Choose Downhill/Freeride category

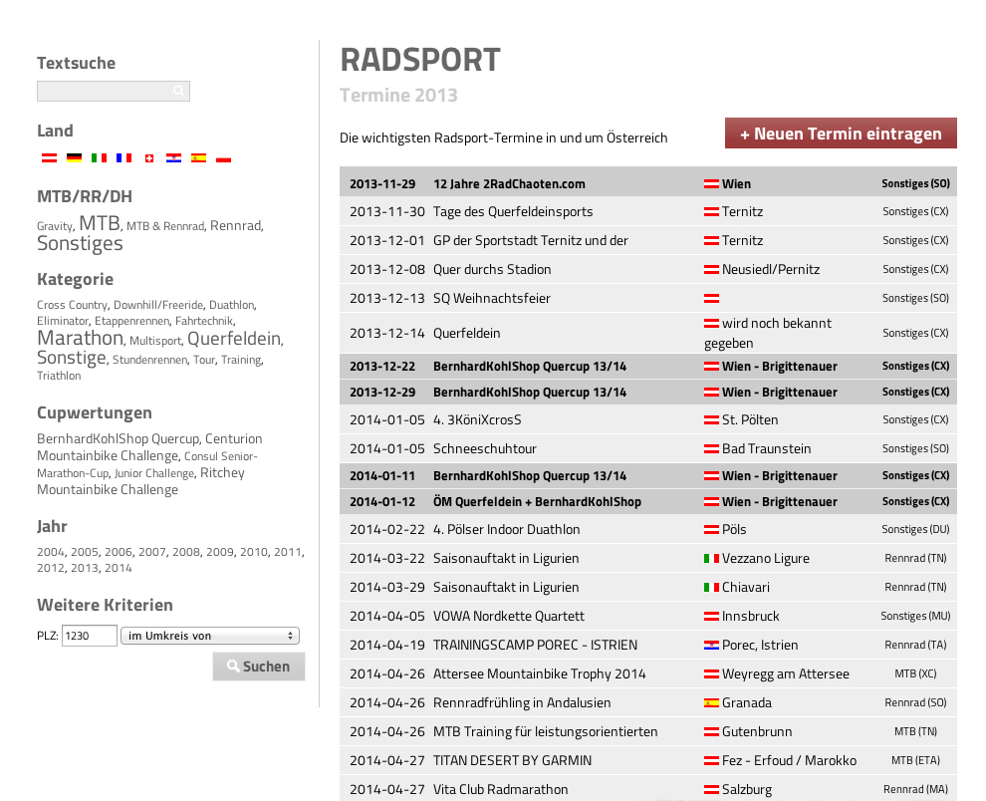pyautogui.click(x=158, y=305)
